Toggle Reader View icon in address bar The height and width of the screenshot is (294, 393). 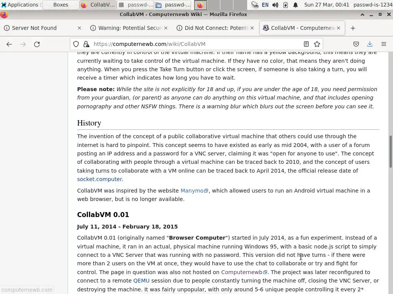coord(306,44)
